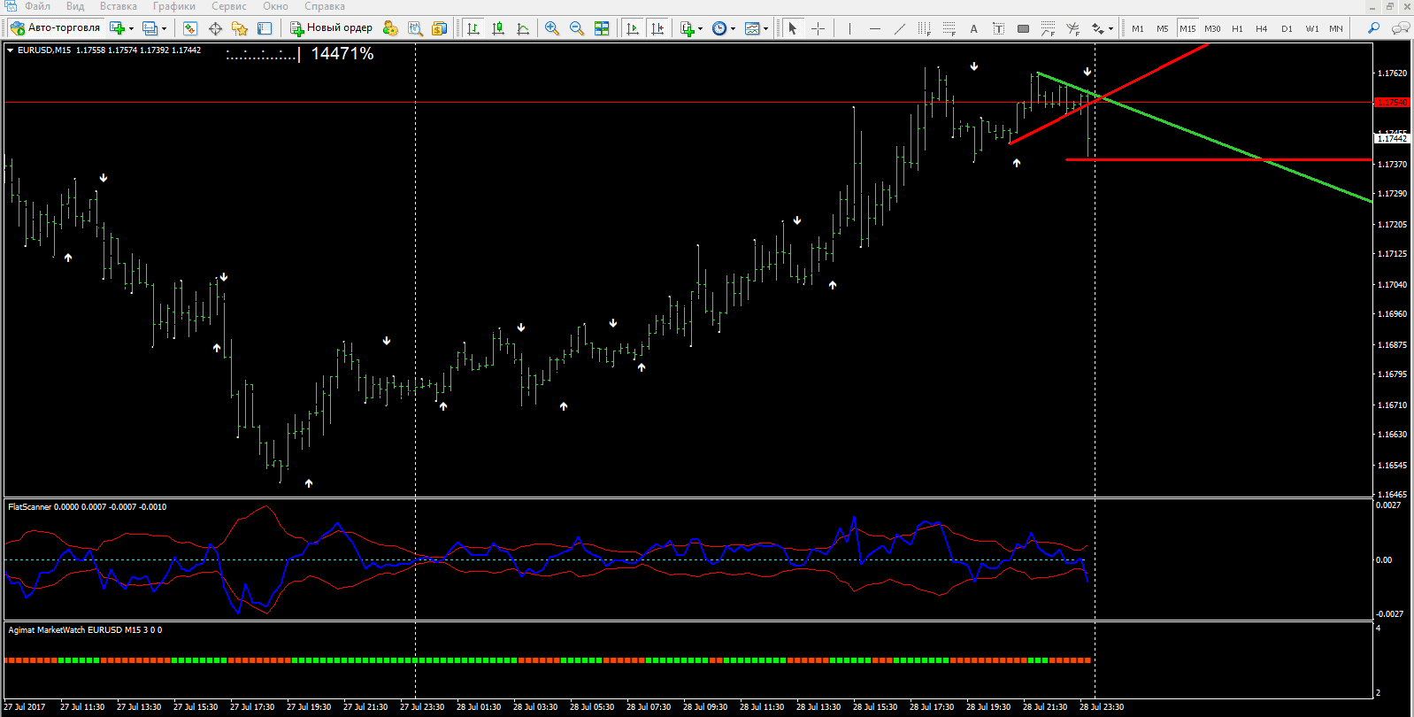The image size is (1414, 717).
Task: Expand the arrows tool dropdown arrow
Action: point(1111,29)
